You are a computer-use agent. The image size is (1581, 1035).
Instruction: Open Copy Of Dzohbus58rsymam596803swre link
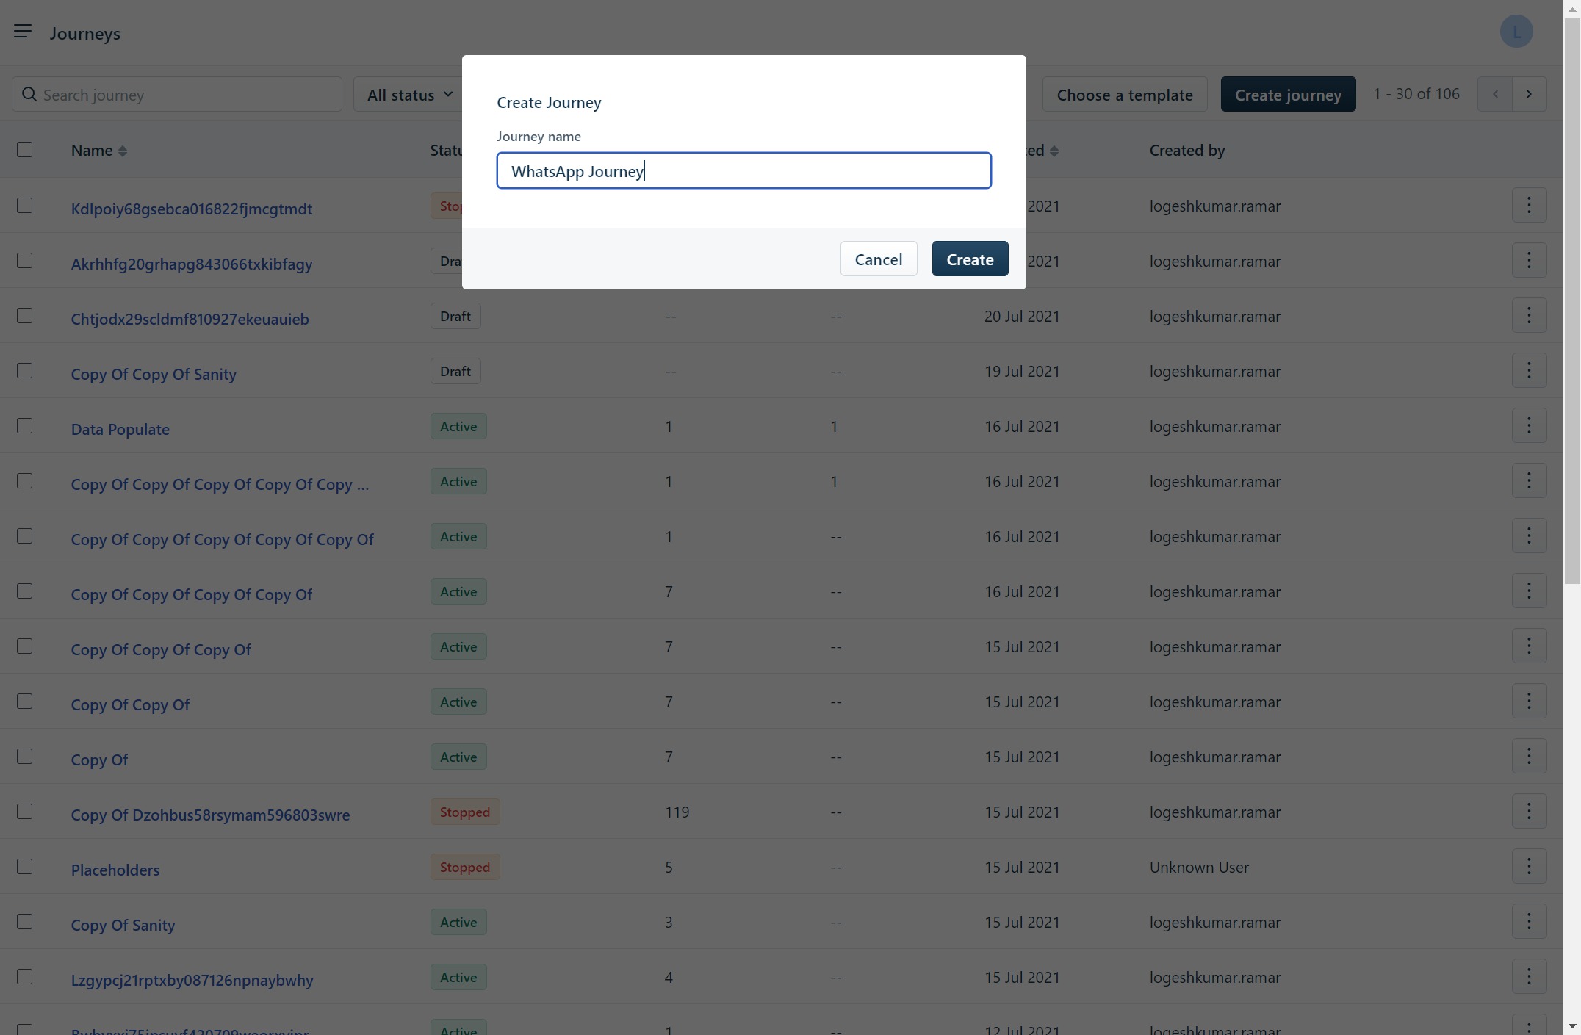(x=210, y=815)
